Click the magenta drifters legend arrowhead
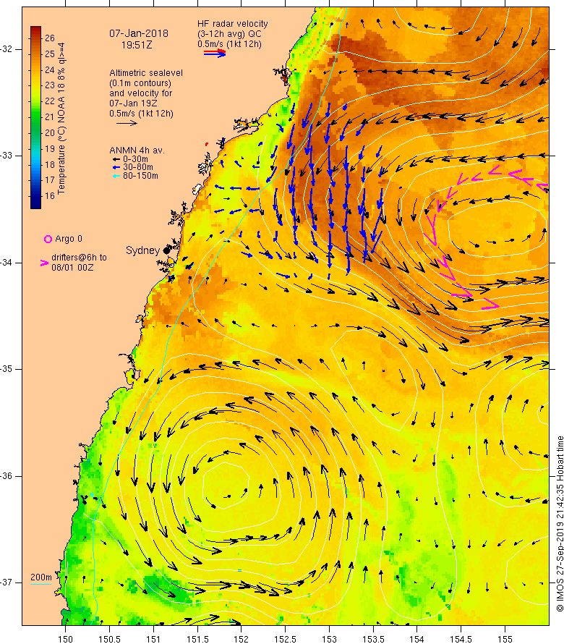The image size is (564, 644). [x=44, y=263]
